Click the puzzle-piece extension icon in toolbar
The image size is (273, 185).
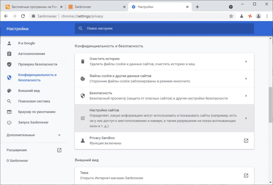click(250, 16)
